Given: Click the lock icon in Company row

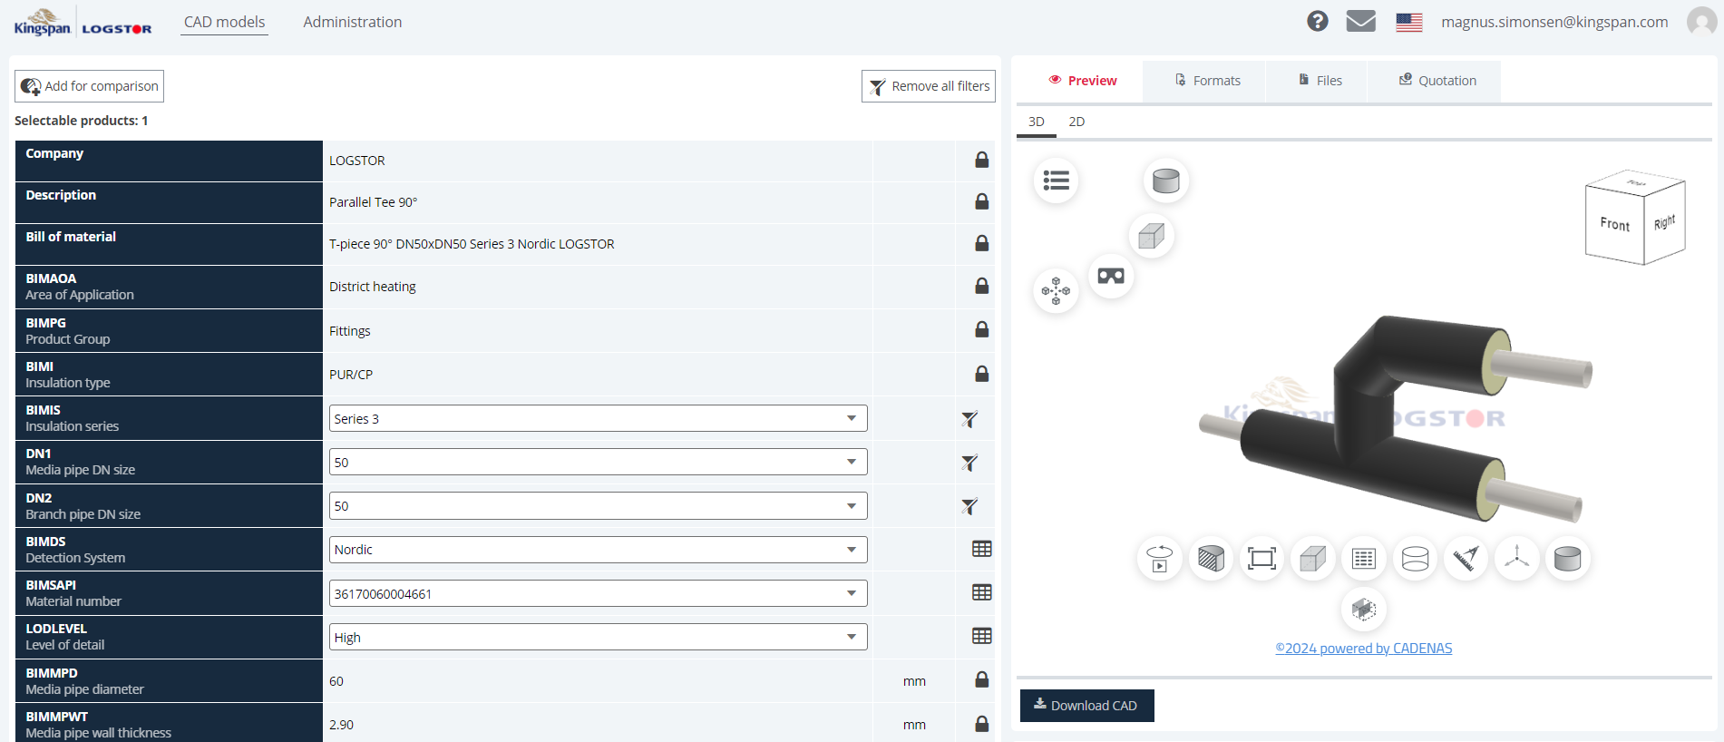Looking at the screenshot, I should click(x=981, y=160).
